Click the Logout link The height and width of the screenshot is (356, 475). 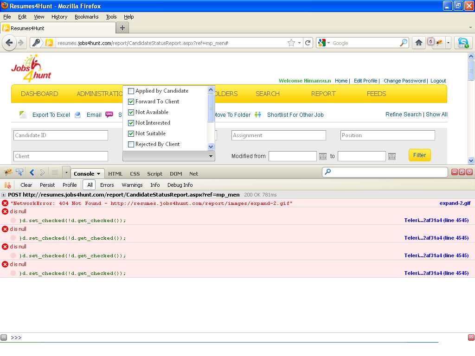[438, 81]
